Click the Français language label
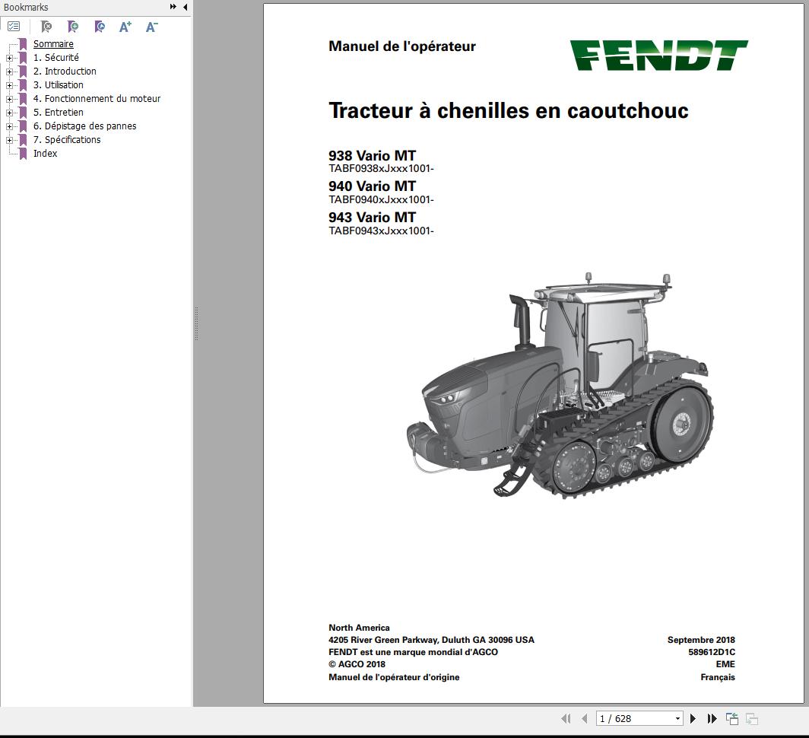 (x=718, y=677)
